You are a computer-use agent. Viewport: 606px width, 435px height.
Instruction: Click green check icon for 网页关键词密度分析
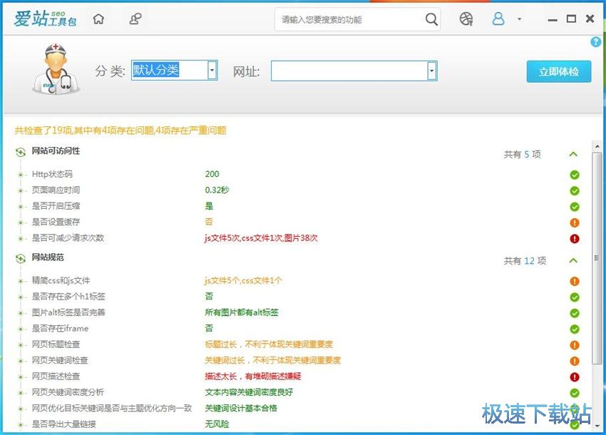tap(575, 393)
